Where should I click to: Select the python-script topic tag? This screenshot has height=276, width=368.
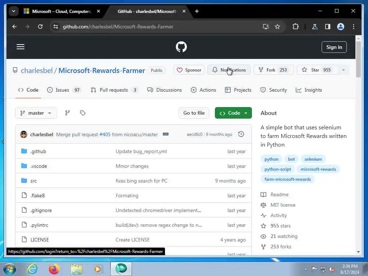click(278, 169)
